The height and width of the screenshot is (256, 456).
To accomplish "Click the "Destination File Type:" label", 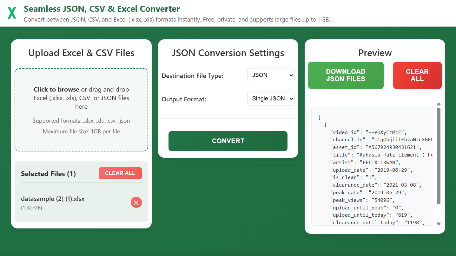I will (192, 76).
